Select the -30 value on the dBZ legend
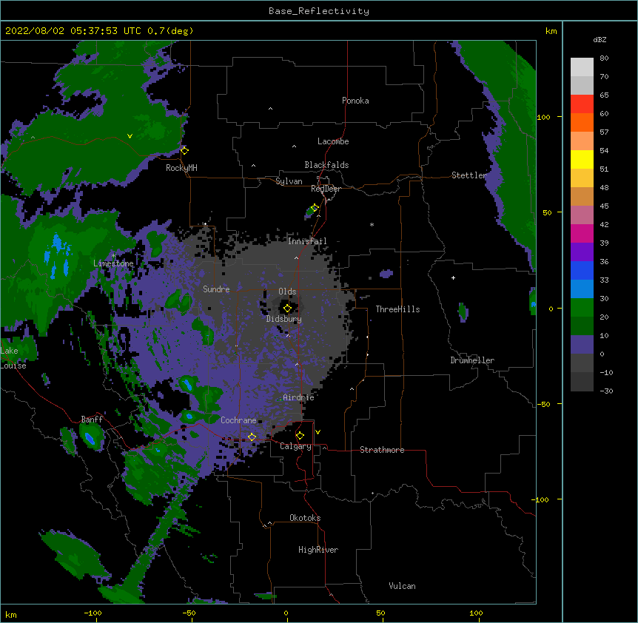Screen dimensions: 638x623 tap(606, 391)
